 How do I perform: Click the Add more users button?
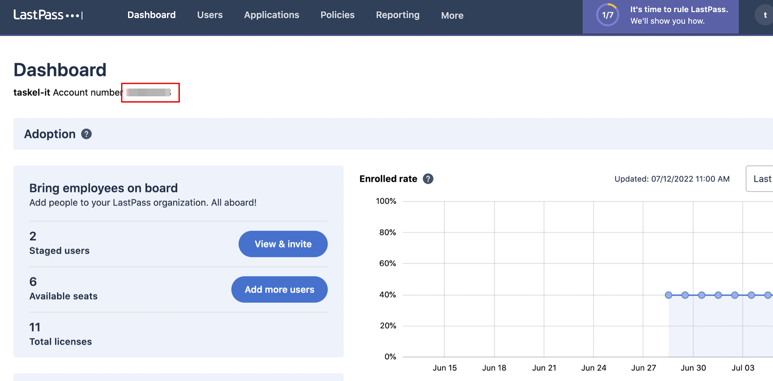279,289
